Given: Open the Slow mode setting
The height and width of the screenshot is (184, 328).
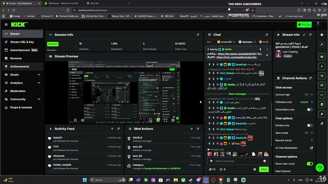Looking at the screenshot, I should [294, 133].
